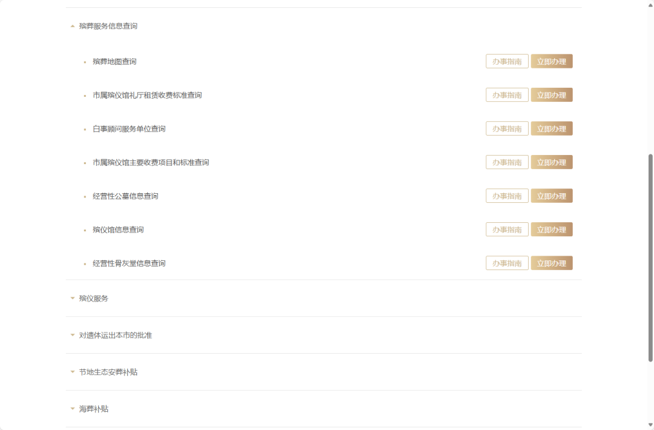
Task: Click the 殡葬服务信息查询 section title
Action: click(108, 26)
